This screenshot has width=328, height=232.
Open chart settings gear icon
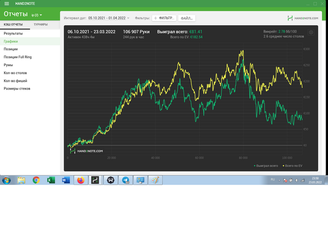pyautogui.click(x=311, y=32)
